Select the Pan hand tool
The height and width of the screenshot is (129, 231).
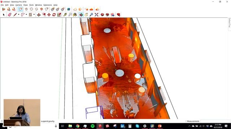click(86, 15)
